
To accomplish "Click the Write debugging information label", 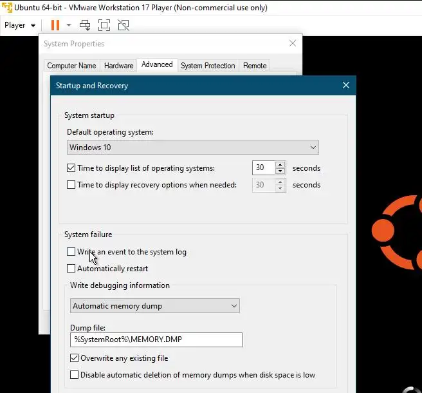I will pos(120,285).
